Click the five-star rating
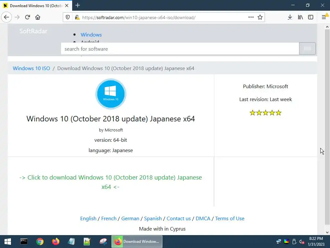Image resolution: width=330 pixels, height=248 pixels. tap(266, 113)
